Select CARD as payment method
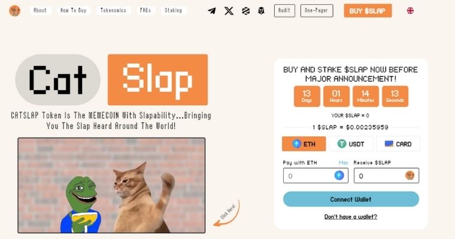Image resolution: width=455 pixels, height=239 pixels. 398,143
